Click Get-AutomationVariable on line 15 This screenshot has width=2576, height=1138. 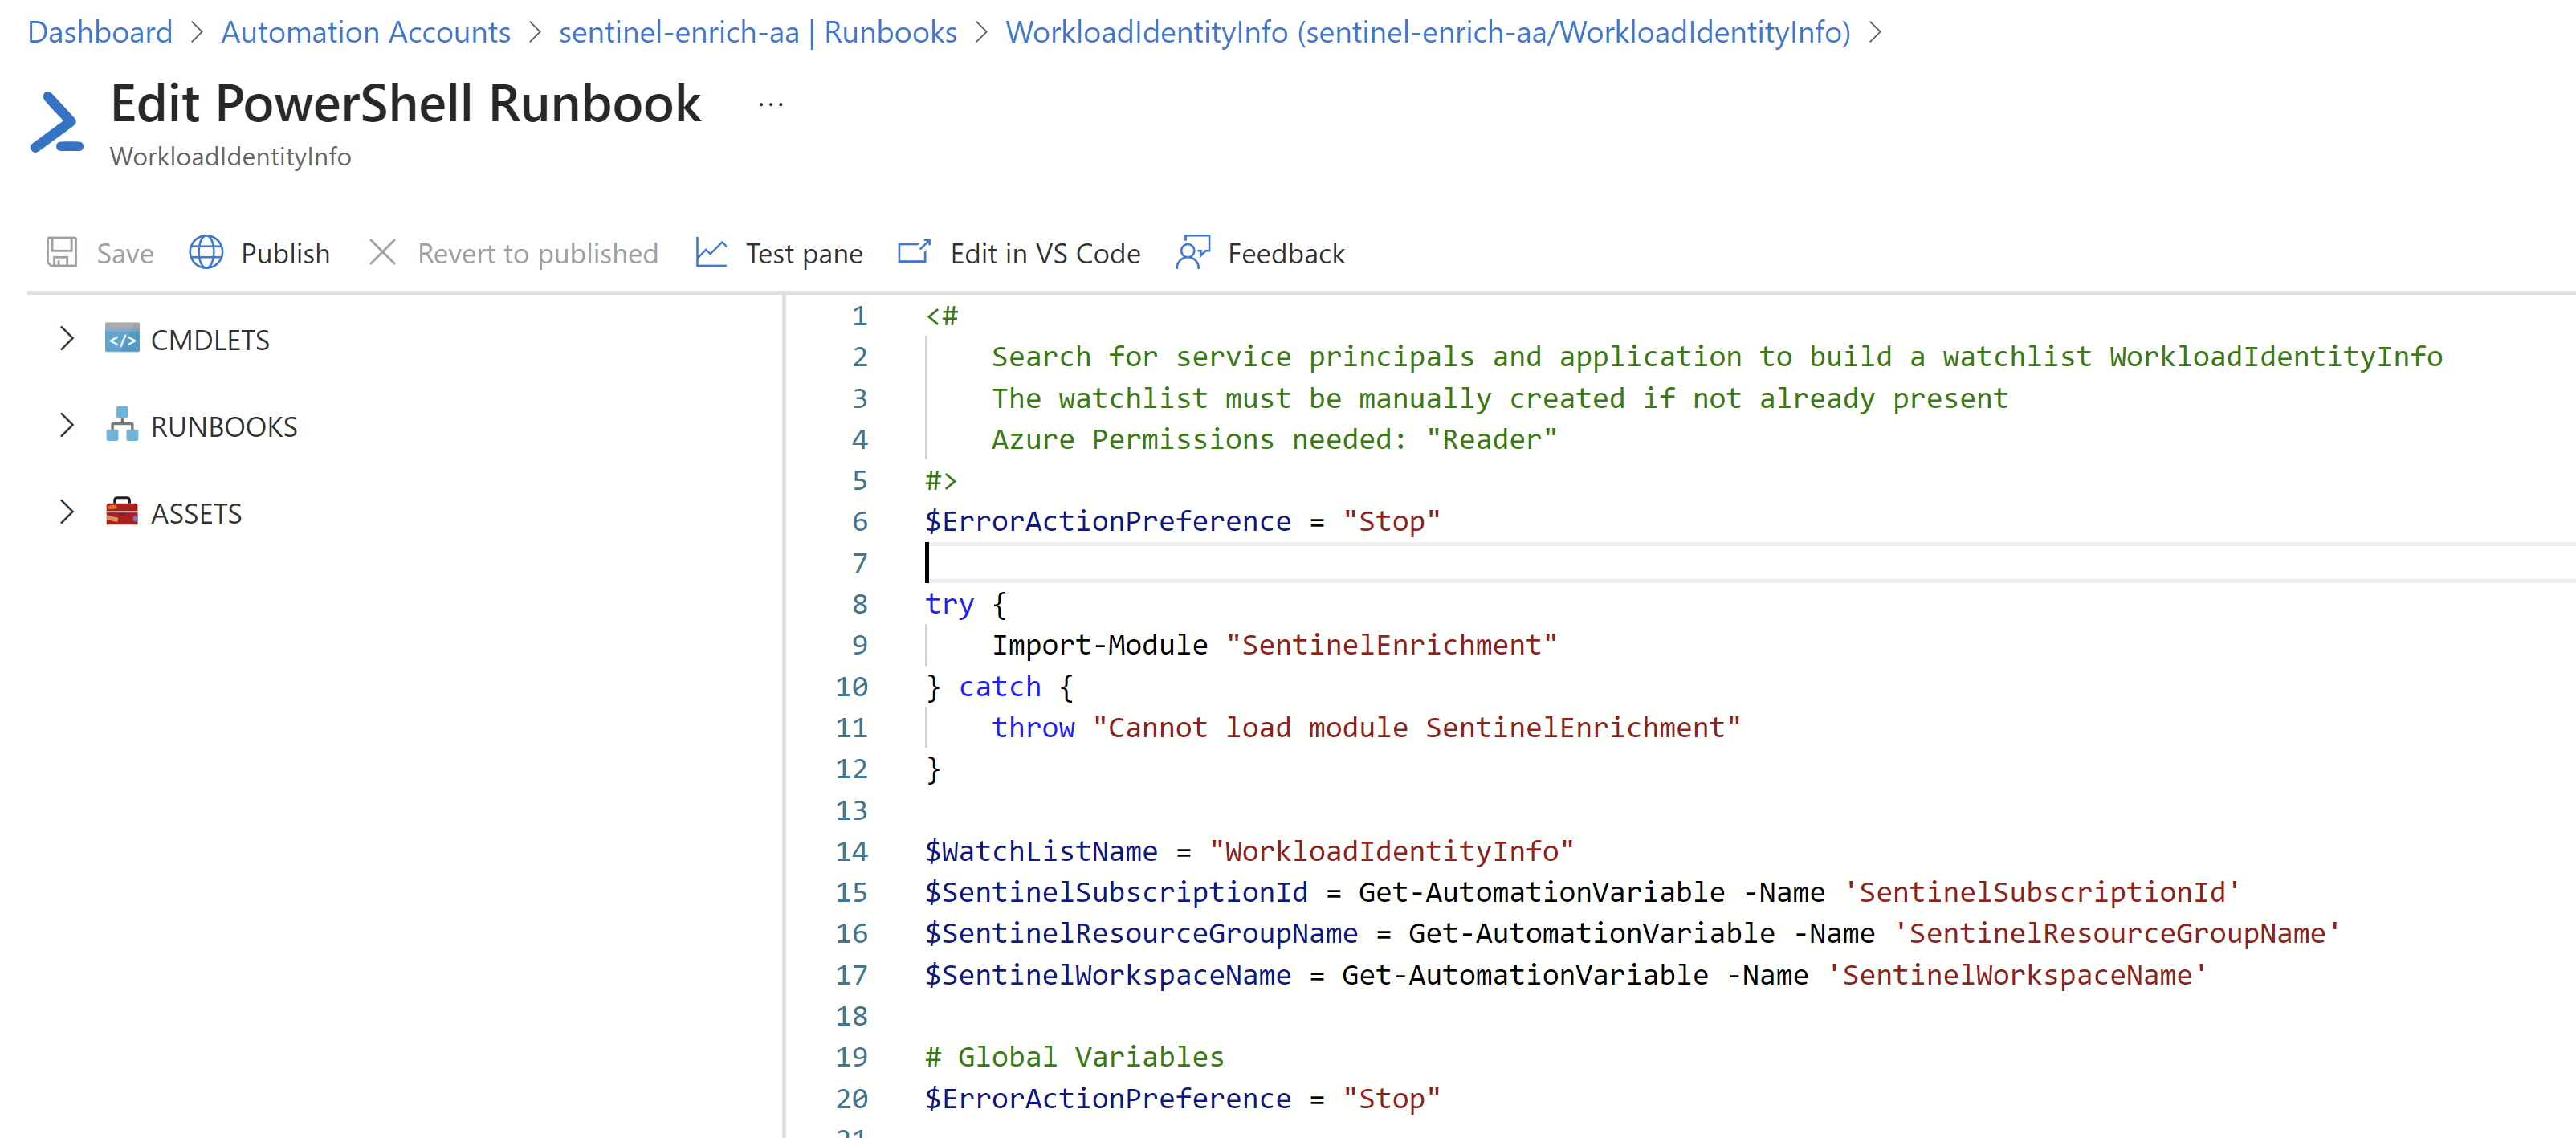(1542, 892)
